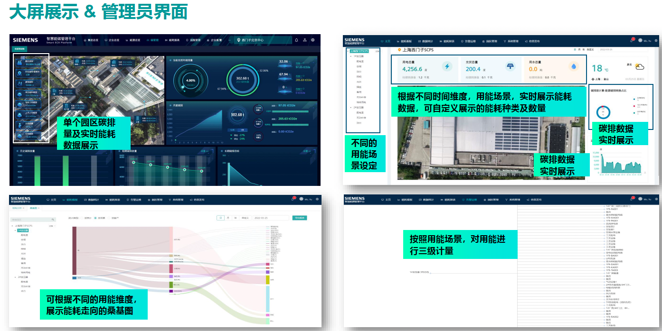Click the 2022-03-25 date field on Sankey page
This screenshot has height=331, width=662.
tap(271, 218)
